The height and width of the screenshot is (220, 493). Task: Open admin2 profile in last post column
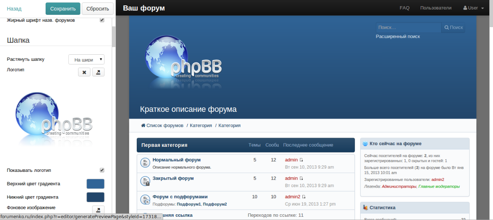tap(293, 197)
